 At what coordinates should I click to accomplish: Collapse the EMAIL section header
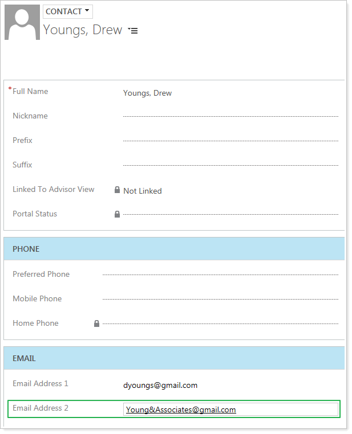[x=174, y=358]
